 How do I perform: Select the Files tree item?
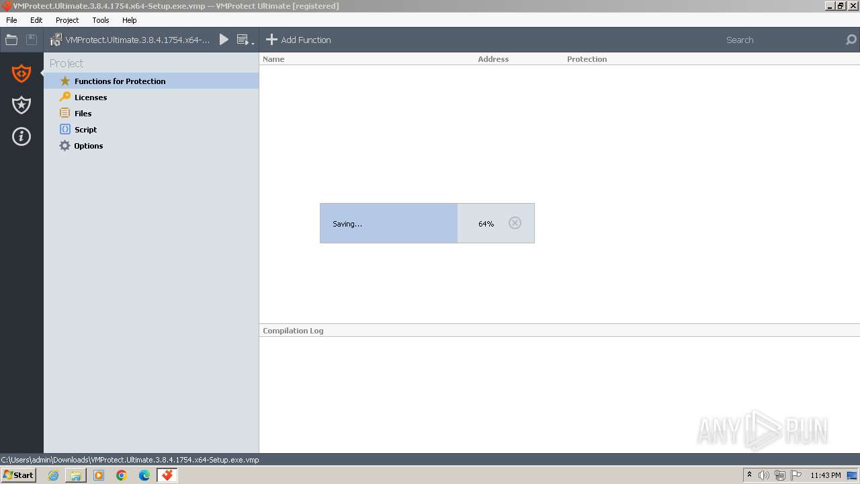point(151,113)
